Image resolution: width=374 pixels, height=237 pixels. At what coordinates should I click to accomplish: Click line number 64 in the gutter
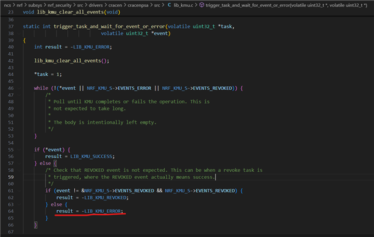tap(11, 211)
